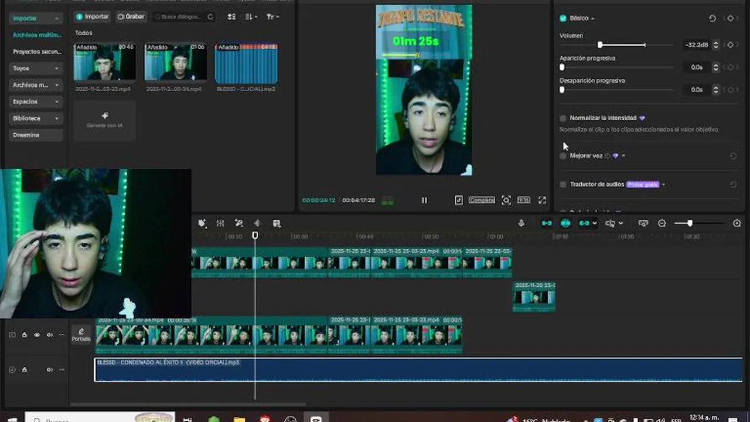
Task: Expand the Espacios sidebar section
Action: pyautogui.click(x=36, y=101)
